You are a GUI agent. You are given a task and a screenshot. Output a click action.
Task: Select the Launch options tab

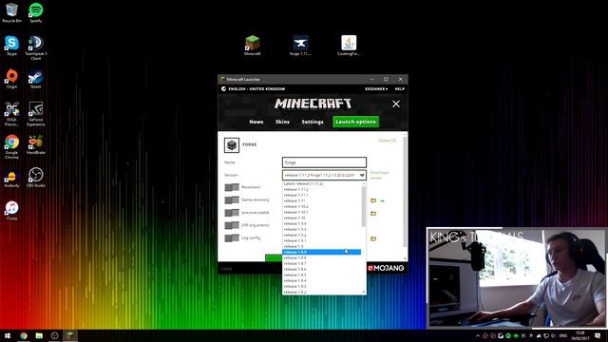pyautogui.click(x=355, y=122)
